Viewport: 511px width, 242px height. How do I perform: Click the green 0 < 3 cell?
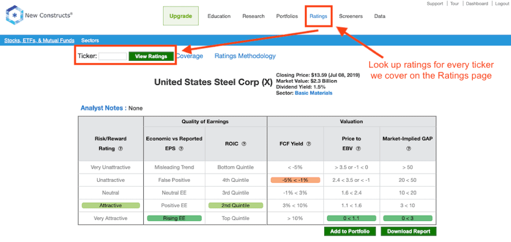408,218
